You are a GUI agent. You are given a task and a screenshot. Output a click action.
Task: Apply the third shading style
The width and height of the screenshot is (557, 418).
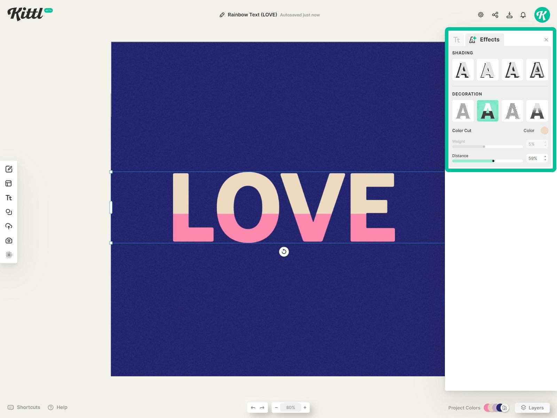(x=512, y=70)
